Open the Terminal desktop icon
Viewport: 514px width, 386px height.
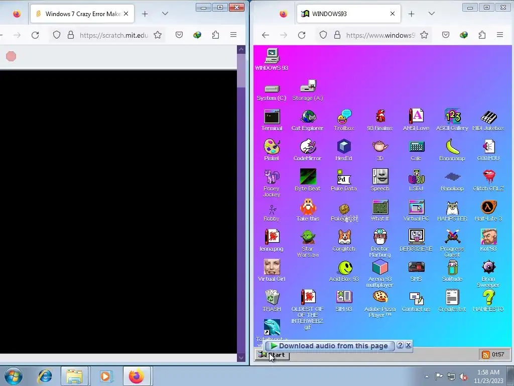tap(272, 120)
